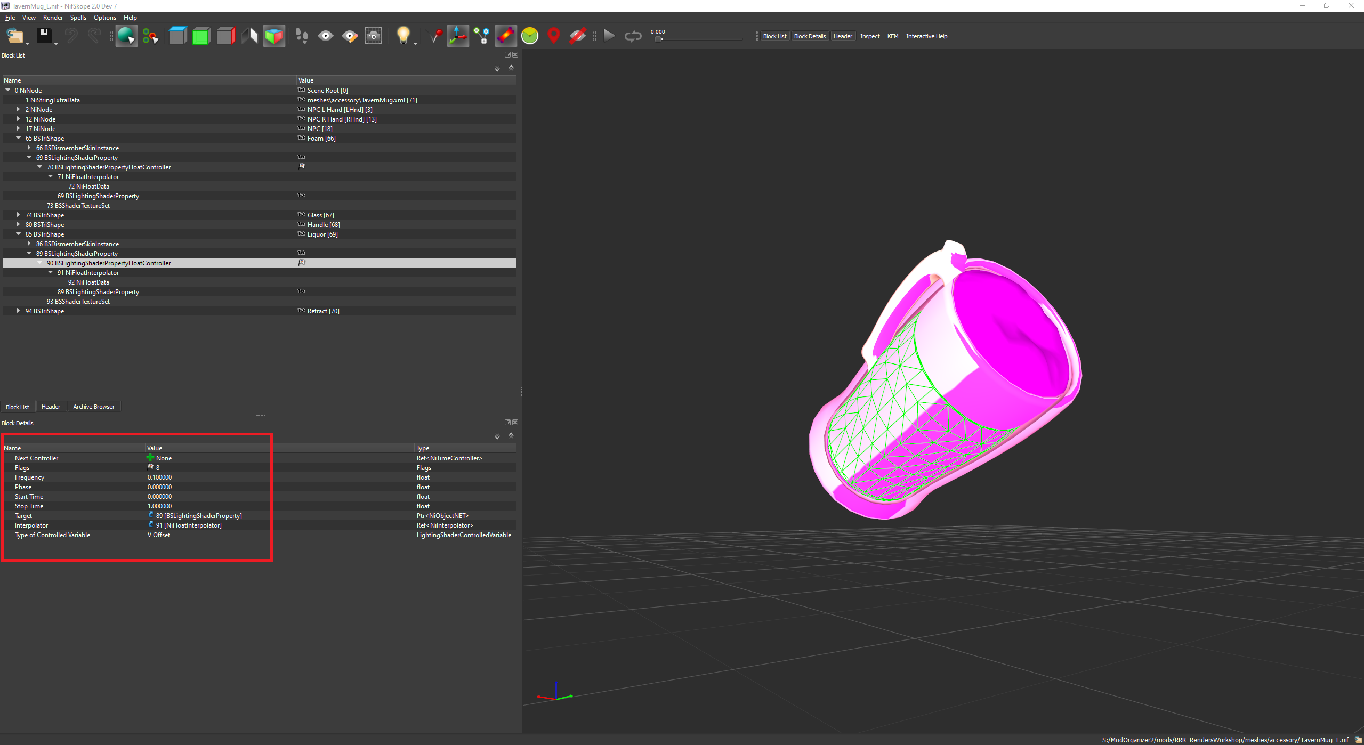
Task: Toggle the draw nodes skeleton icon
Action: 482,36
